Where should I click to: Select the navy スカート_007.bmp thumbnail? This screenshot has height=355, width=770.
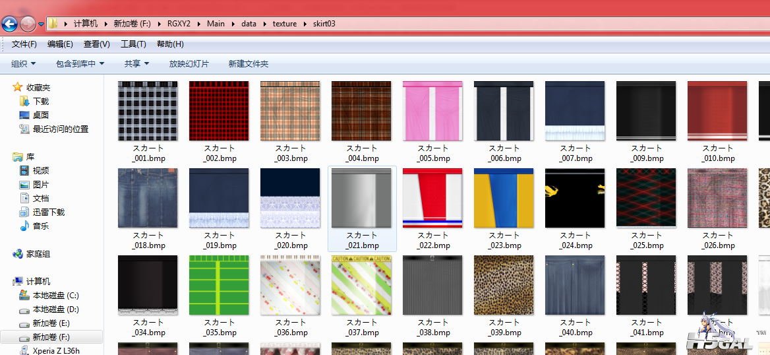pyautogui.click(x=575, y=111)
